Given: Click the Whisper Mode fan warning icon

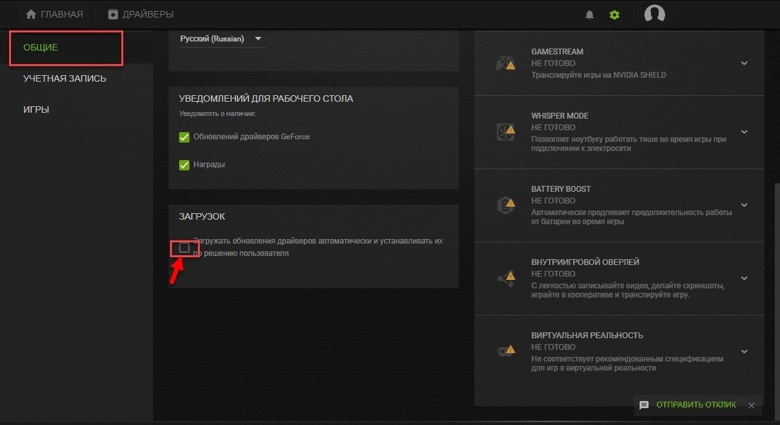Looking at the screenshot, I should click(x=506, y=132).
